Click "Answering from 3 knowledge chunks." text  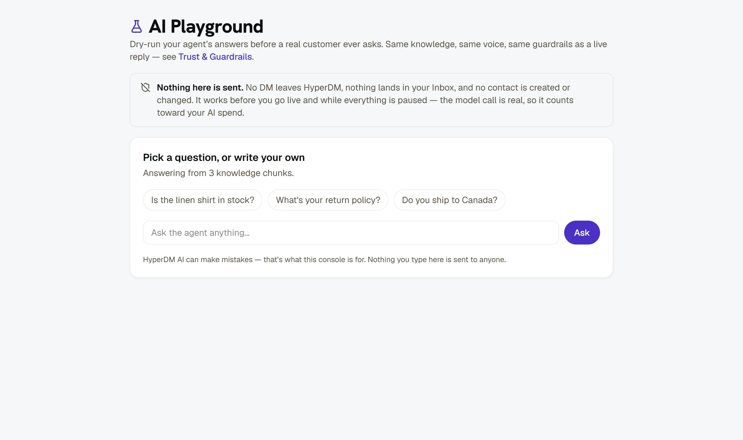(218, 173)
